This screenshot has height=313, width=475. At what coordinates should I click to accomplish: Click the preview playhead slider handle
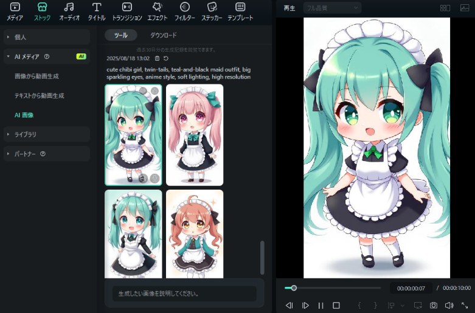tap(294, 288)
